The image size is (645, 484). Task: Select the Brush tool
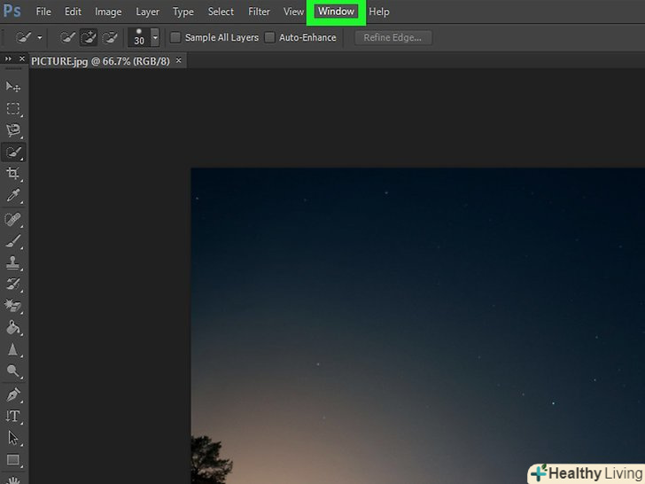12,240
